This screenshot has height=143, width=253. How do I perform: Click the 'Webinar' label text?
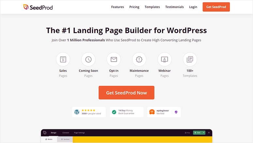pyautogui.click(x=165, y=71)
